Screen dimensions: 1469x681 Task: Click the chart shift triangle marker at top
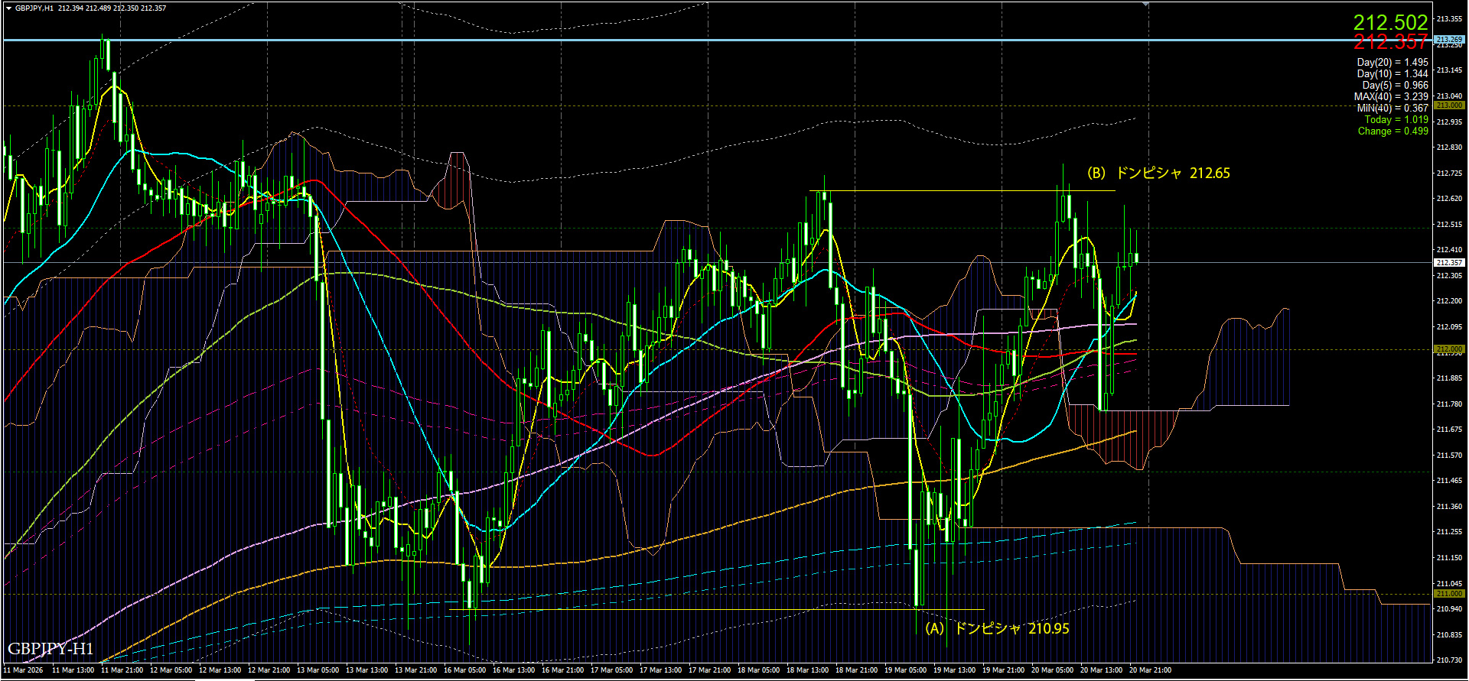click(x=1145, y=5)
